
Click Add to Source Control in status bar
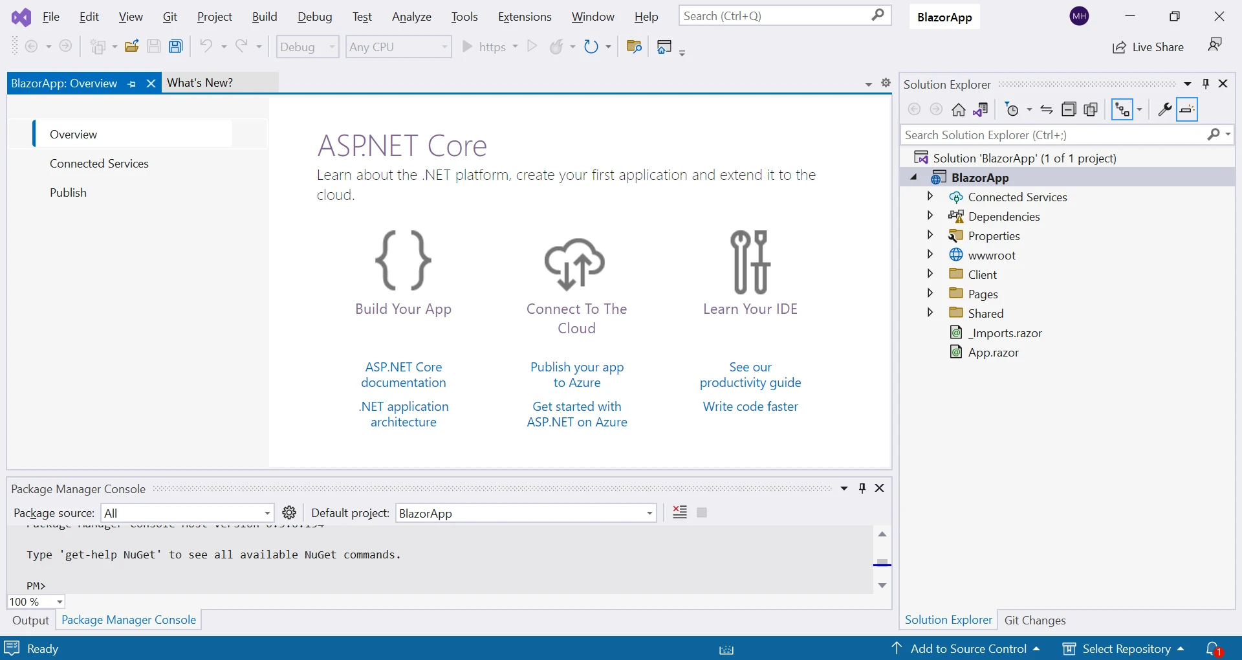pyautogui.click(x=965, y=648)
